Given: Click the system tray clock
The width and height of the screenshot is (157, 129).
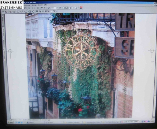Looking at the screenshot, I should point(152,121).
